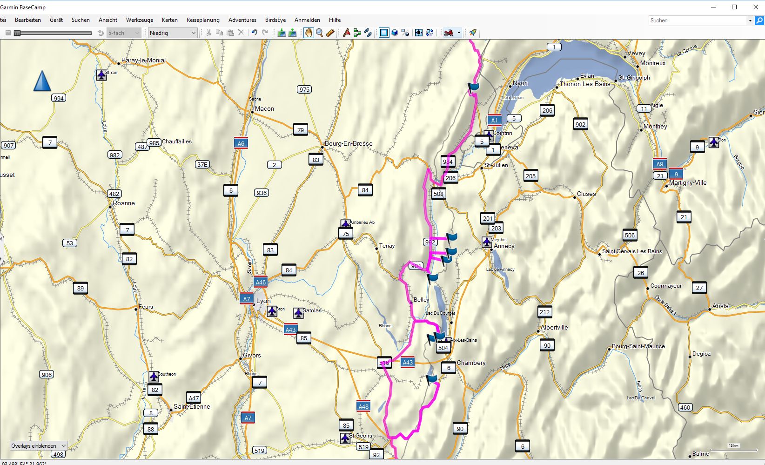Open the motorcycle activity profile dropdown arrow
The width and height of the screenshot is (765, 465).
(459, 33)
